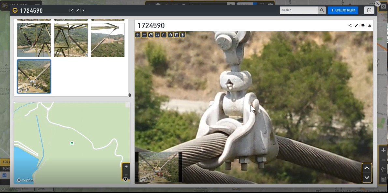This screenshot has width=388, height=193.
Task: Click the thumbnail panel scrollbar handle
Action: [130, 95]
